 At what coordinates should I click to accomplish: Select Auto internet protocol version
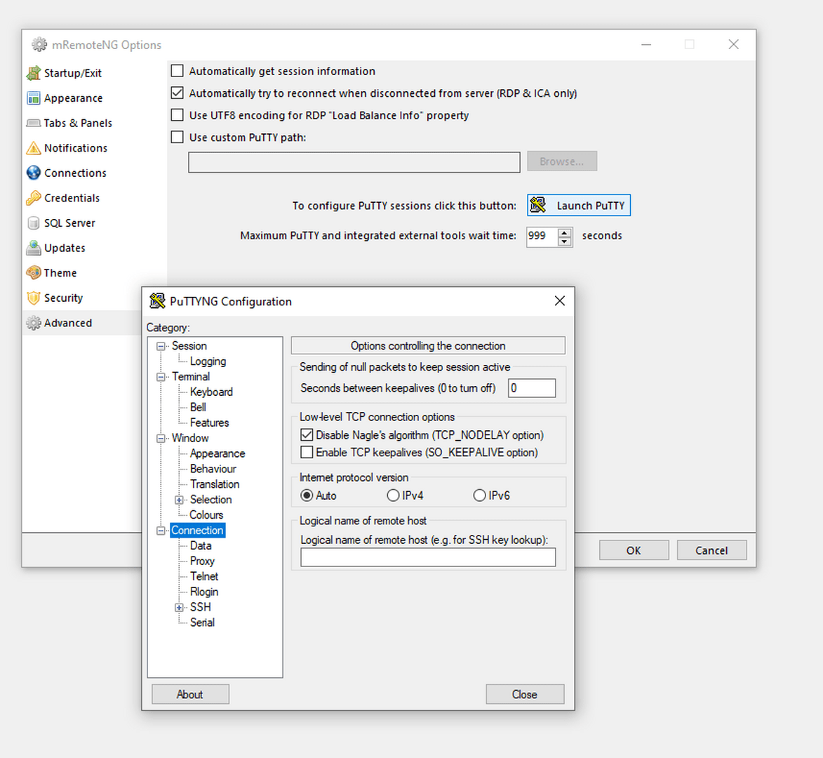[x=306, y=496]
